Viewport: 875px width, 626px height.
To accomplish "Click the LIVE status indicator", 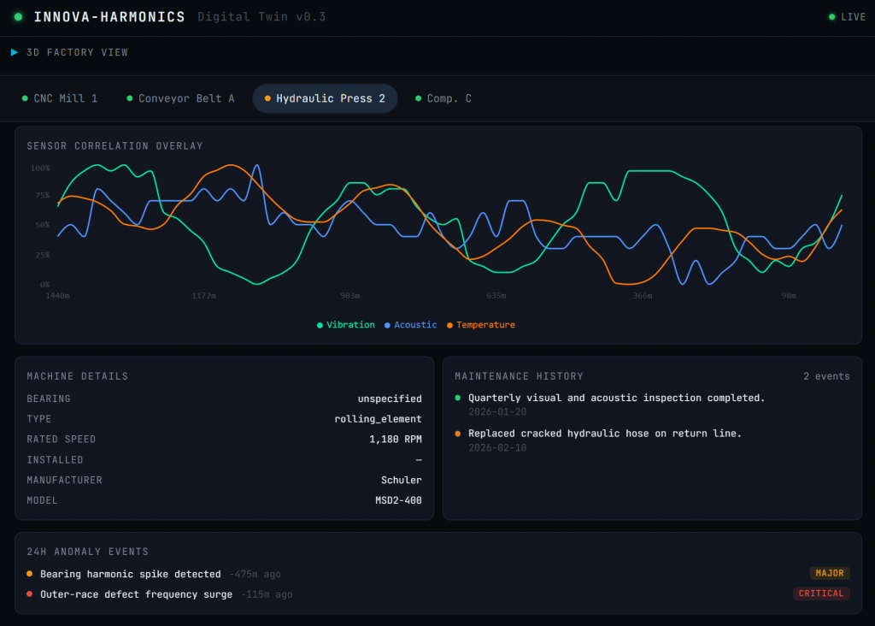I will 847,17.
